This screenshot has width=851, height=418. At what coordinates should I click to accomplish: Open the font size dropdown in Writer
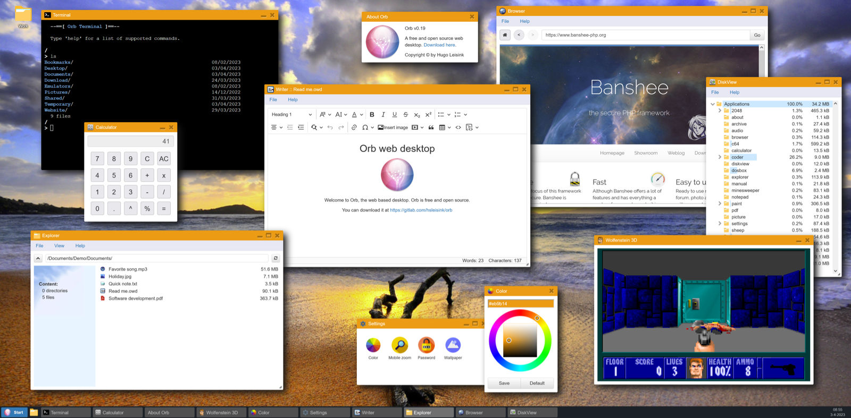(341, 115)
